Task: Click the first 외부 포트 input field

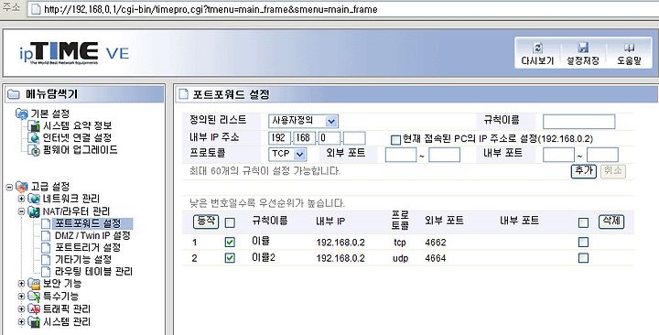Action: point(401,155)
